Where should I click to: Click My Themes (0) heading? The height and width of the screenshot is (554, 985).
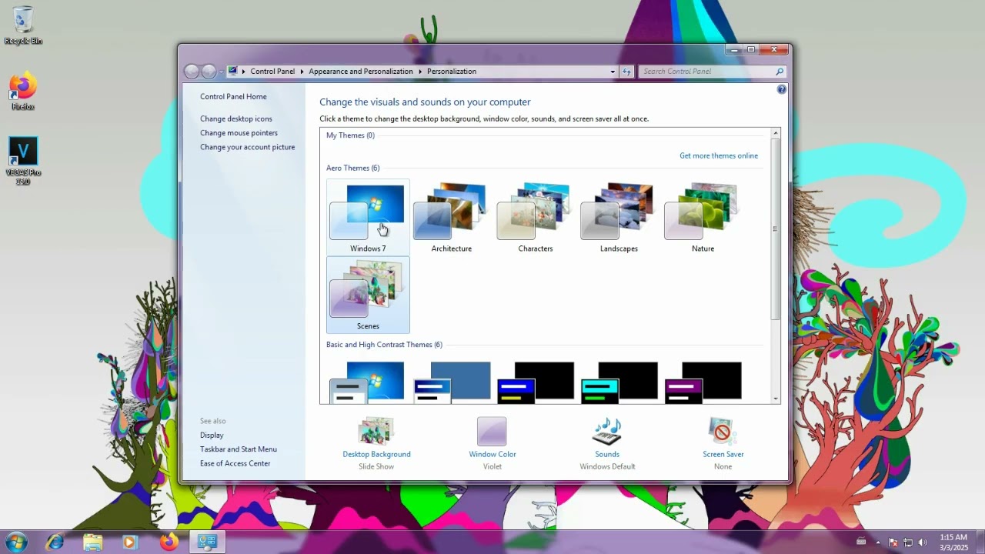pyautogui.click(x=350, y=135)
